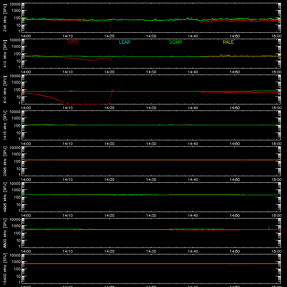287x287 pixels.
Task: Click the 14:50 time label under 1415 MHz plot
Action: coord(235,144)
